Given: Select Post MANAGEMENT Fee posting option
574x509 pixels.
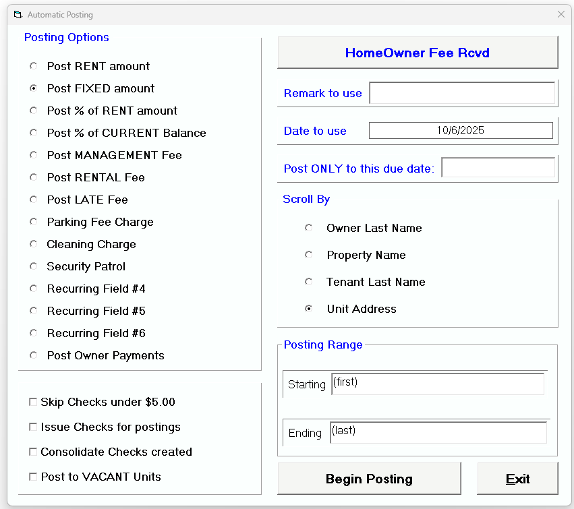Looking at the screenshot, I should coord(33,155).
